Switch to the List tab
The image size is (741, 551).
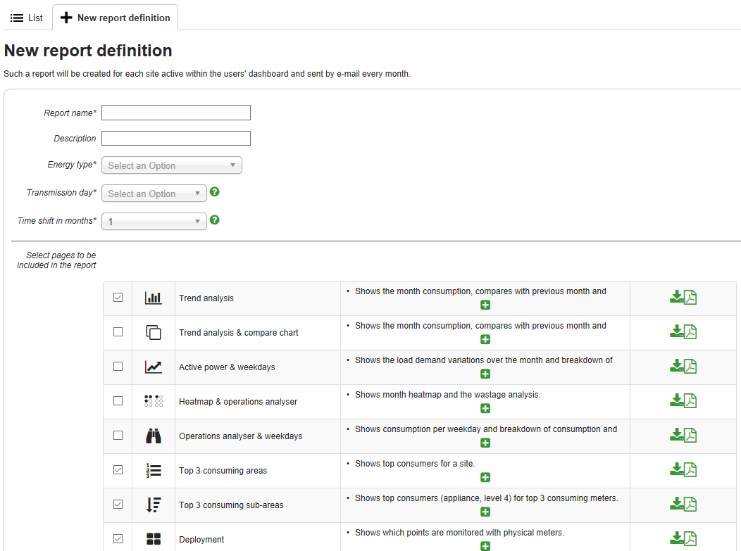pyautogui.click(x=27, y=18)
